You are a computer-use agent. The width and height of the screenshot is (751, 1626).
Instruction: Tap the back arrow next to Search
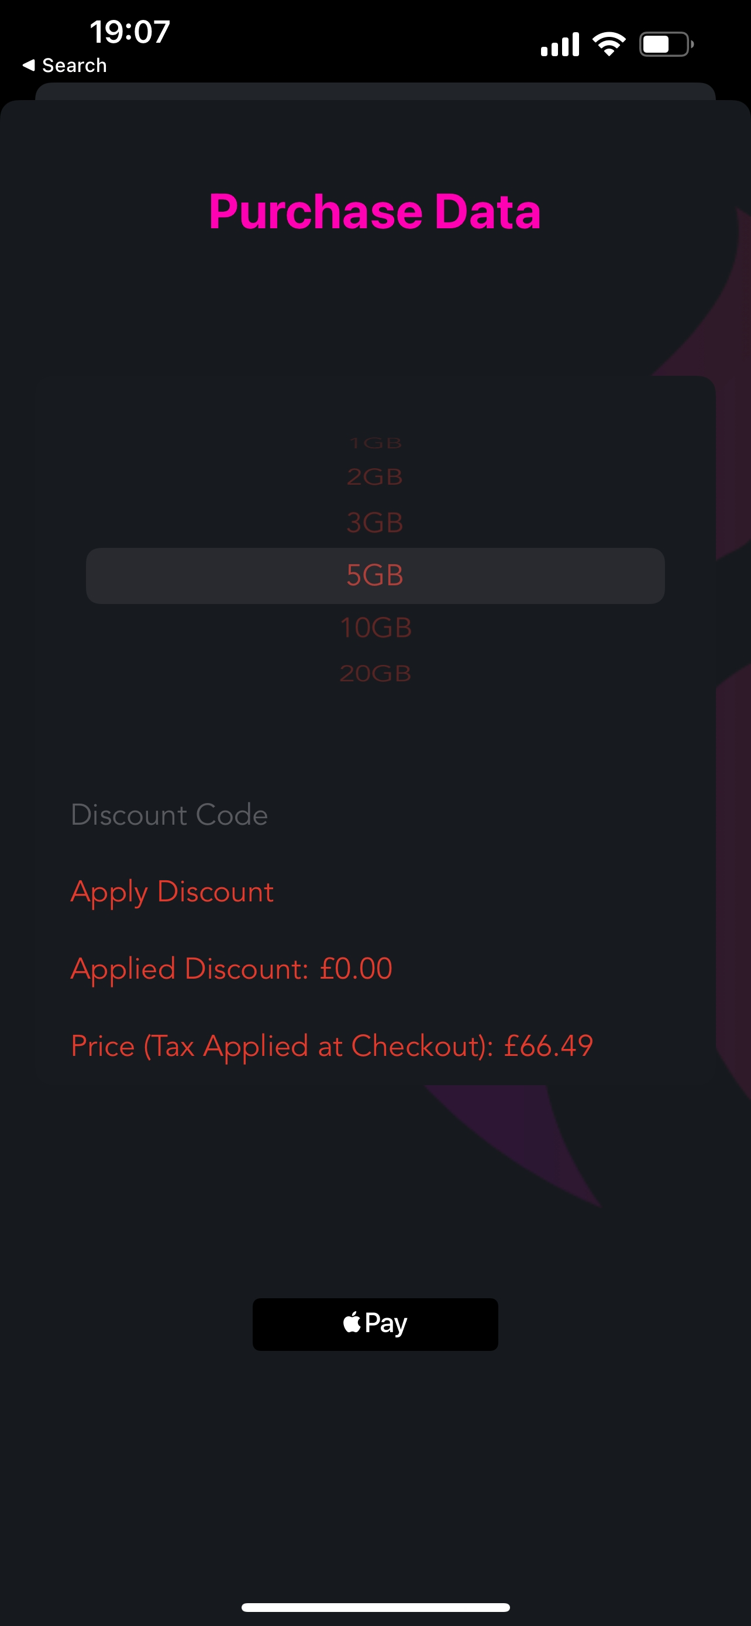[x=29, y=65]
